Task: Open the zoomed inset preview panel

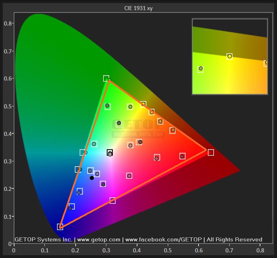Action: click(230, 56)
